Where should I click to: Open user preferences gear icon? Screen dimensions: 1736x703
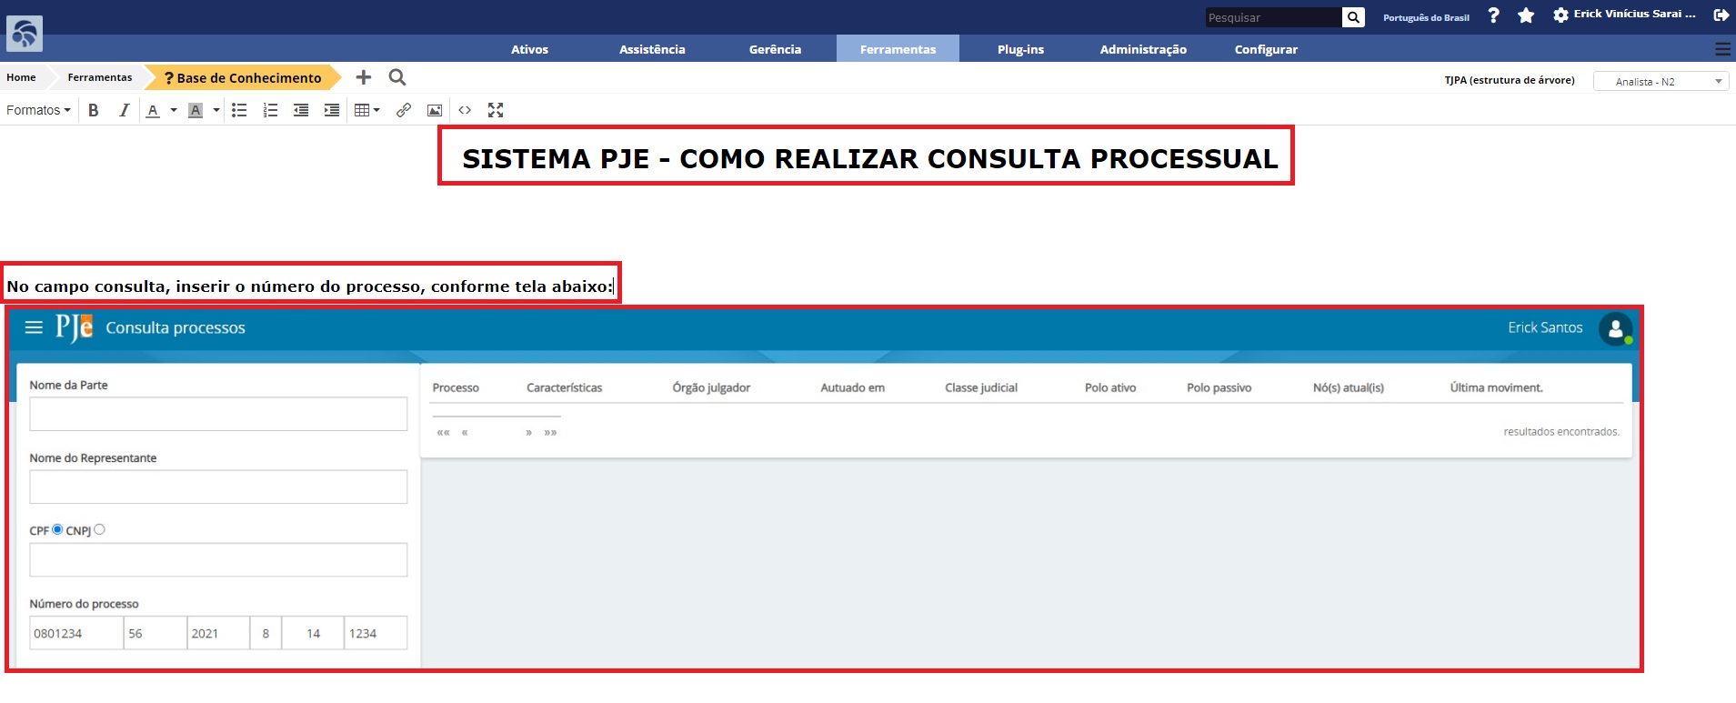click(x=1560, y=15)
